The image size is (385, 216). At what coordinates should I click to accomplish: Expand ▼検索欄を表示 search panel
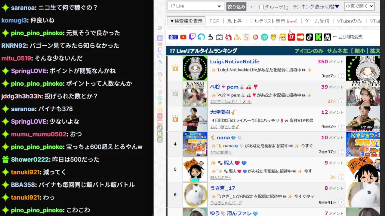pyautogui.click(x=186, y=21)
